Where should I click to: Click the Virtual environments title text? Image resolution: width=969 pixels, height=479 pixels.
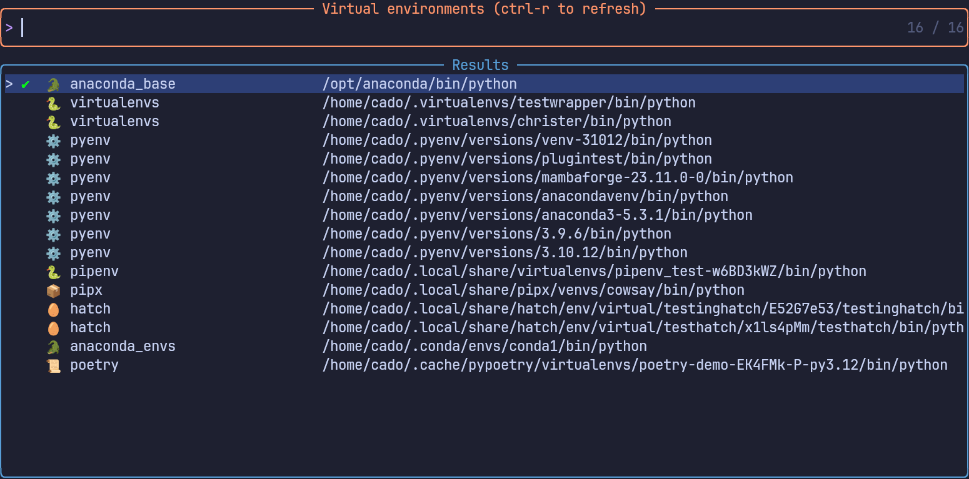tap(484, 9)
